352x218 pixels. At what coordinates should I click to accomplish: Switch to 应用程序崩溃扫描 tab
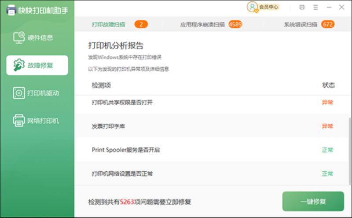point(203,25)
